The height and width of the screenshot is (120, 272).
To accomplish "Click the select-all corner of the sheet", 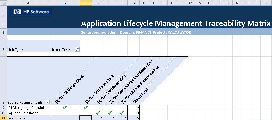I will (x=3, y=3).
